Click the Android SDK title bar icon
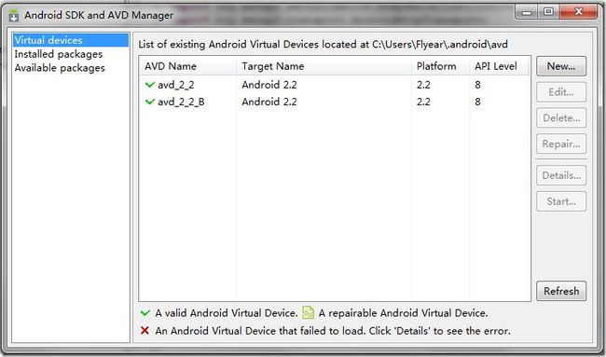The image size is (606, 357). click(14, 16)
